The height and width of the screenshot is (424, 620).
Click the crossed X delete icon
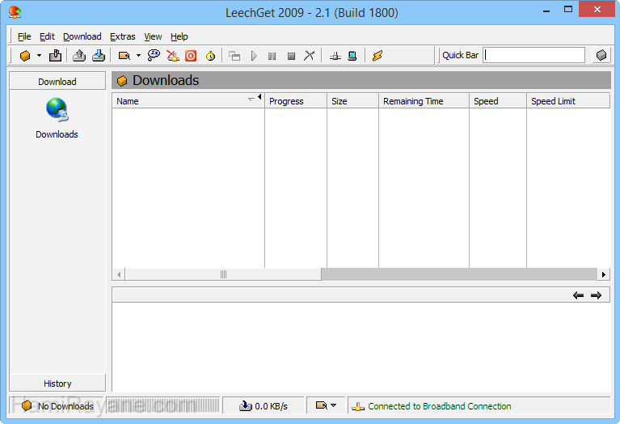click(310, 56)
